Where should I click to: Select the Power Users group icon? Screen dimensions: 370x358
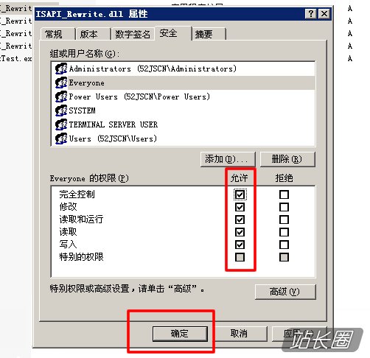pos(61,96)
